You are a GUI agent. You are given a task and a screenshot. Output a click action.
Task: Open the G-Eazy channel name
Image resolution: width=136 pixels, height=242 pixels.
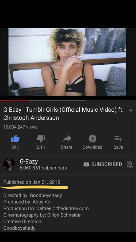click(x=29, y=162)
